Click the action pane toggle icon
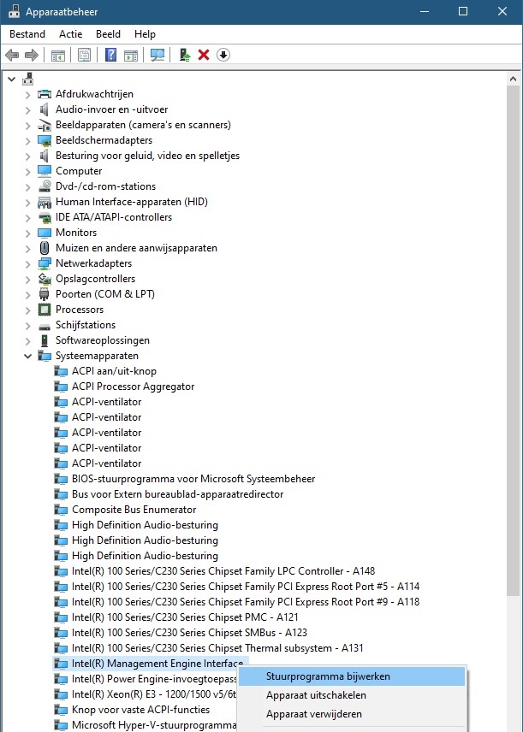Viewport: 523px width, 732px height. point(131,55)
